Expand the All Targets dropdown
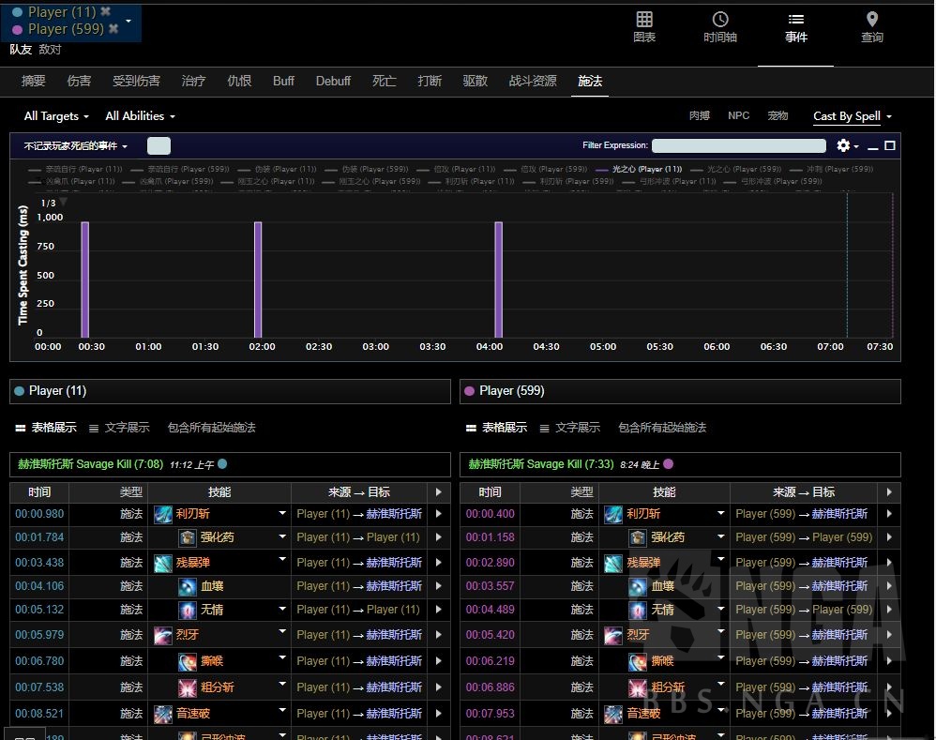The image size is (936, 740). pos(56,116)
